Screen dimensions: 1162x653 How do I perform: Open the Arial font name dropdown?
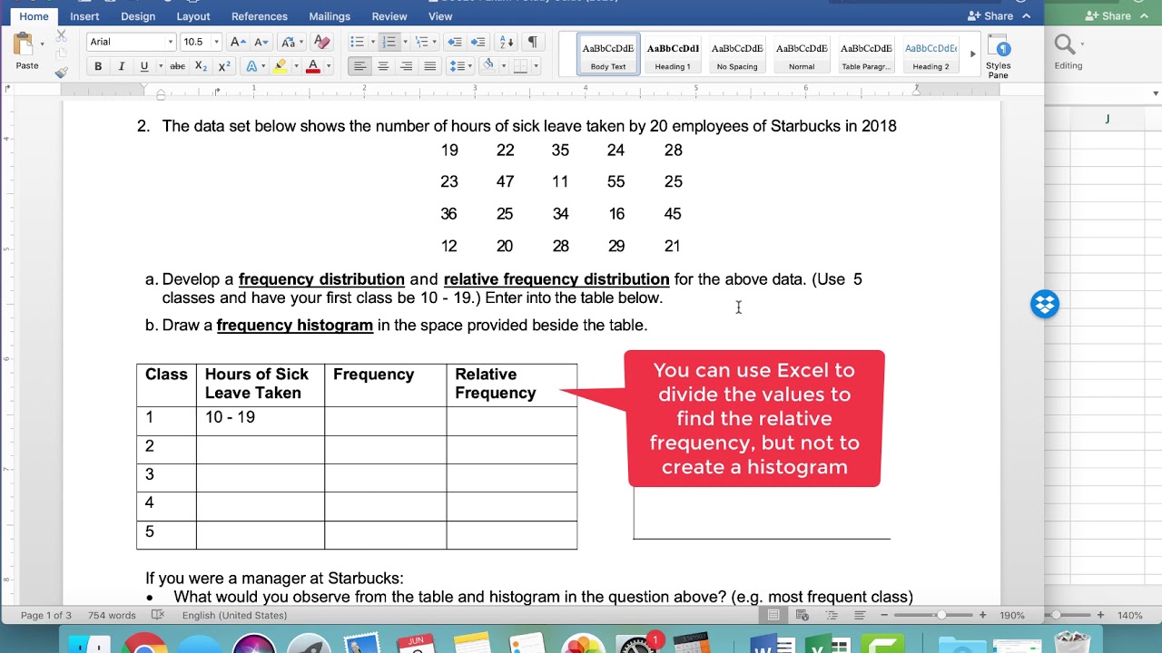click(x=170, y=43)
